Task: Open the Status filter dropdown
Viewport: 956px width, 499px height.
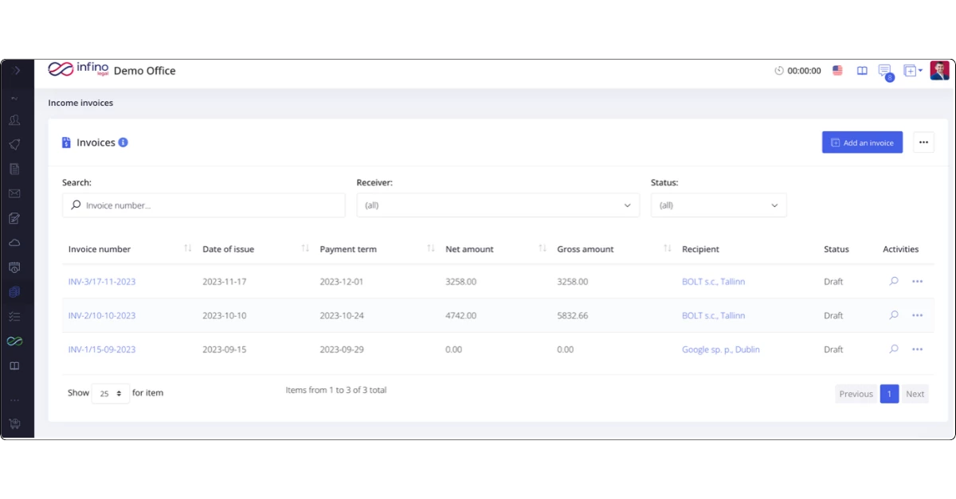Action: 718,205
